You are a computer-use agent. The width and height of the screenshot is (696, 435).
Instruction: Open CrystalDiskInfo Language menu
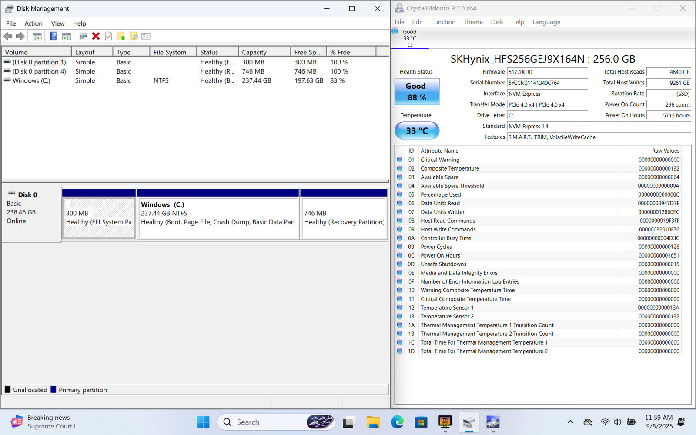point(546,22)
